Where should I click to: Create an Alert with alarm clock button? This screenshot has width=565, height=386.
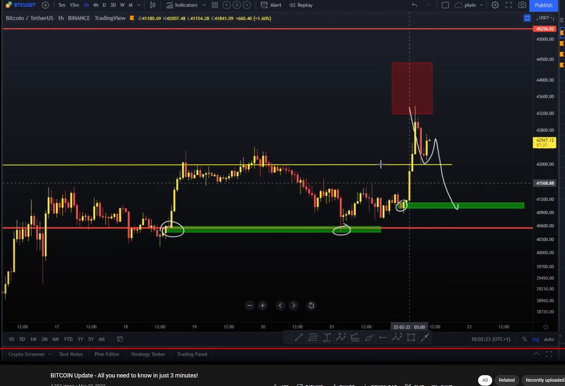click(x=270, y=5)
